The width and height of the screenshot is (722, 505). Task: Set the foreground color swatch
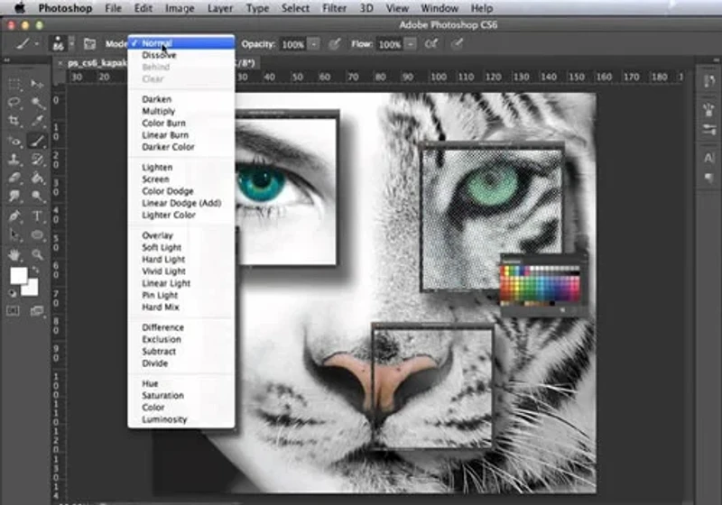(x=18, y=276)
